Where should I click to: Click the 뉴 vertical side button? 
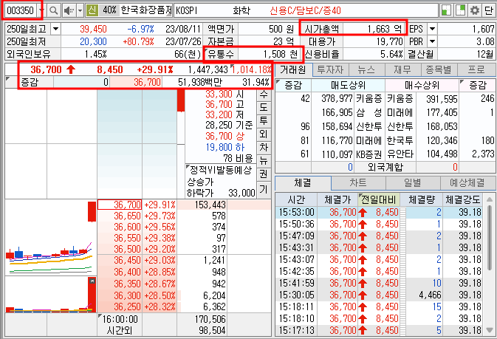click(x=264, y=160)
